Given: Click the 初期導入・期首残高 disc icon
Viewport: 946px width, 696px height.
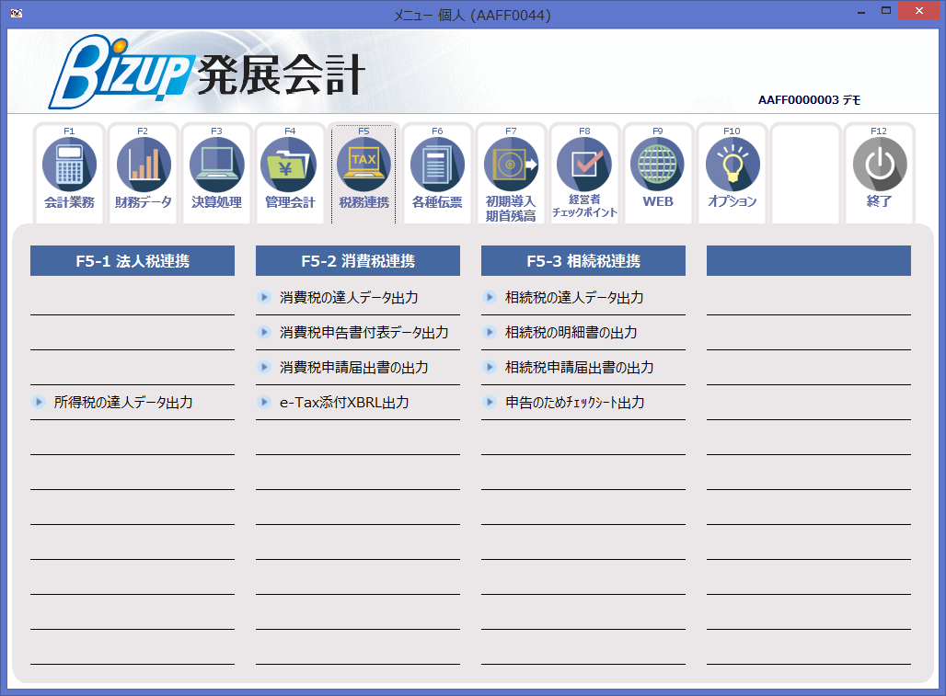Looking at the screenshot, I should point(511,164).
